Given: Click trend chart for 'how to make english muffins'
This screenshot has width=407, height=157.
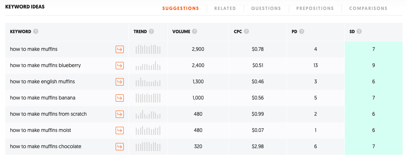Looking at the screenshot, I should point(148,81).
